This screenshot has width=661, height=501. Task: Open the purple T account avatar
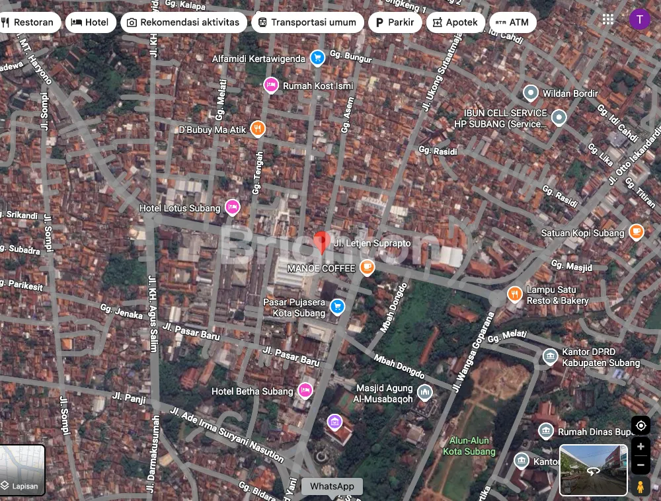coord(639,19)
